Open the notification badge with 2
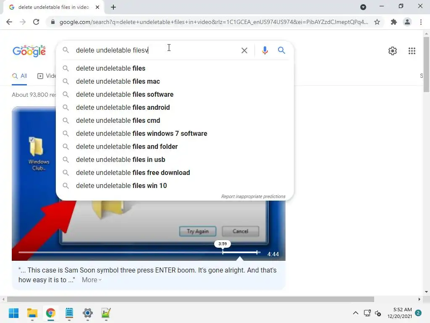 click(418, 313)
